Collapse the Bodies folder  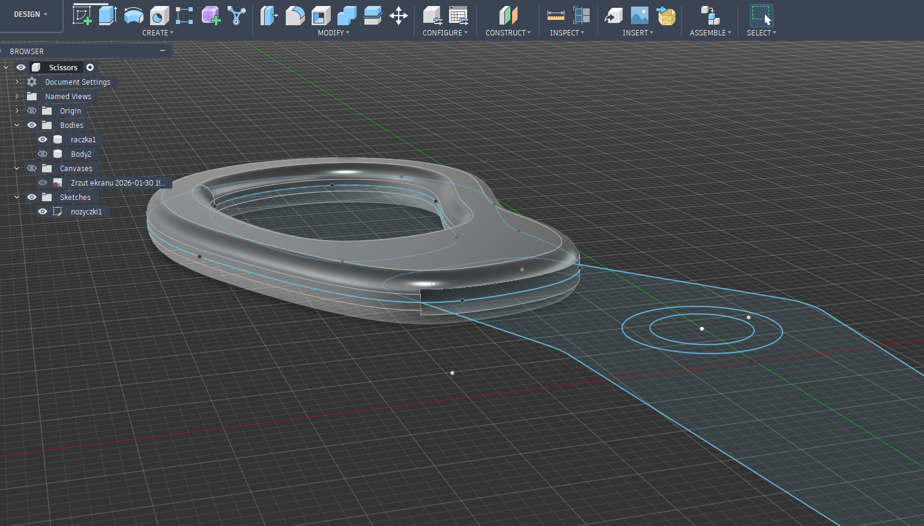(x=17, y=125)
